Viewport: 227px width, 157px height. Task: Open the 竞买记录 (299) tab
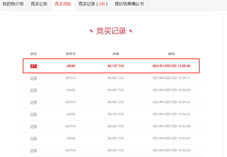[x=93, y=4]
